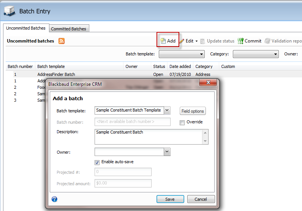This screenshot has width=302, height=211.
Task: Sort by the Batch number column header
Action: coord(20,66)
